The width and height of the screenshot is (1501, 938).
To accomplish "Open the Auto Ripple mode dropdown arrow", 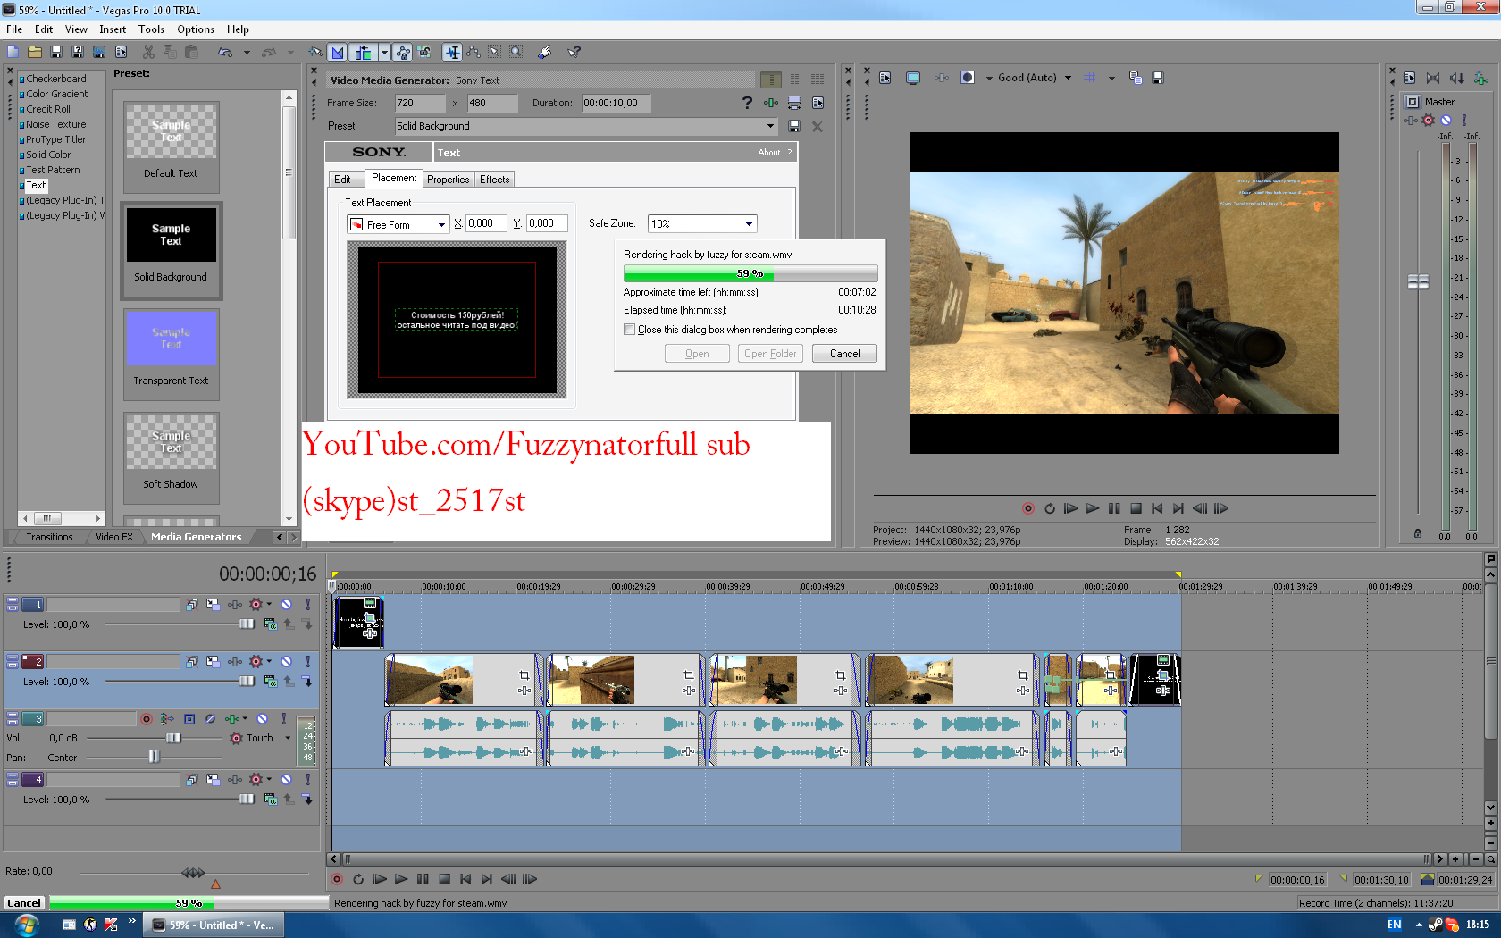I will click(x=383, y=52).
